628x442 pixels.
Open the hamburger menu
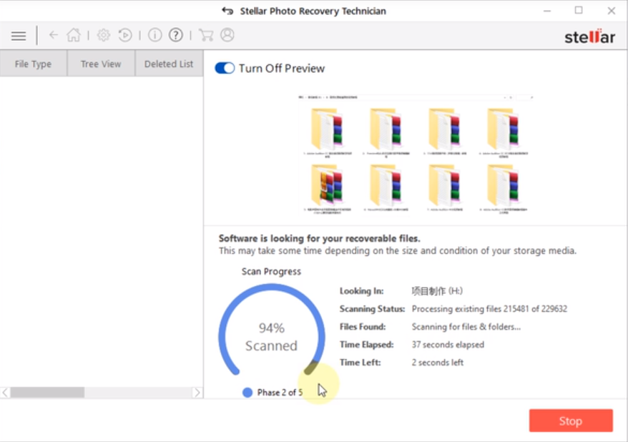[x=18, y=35]
